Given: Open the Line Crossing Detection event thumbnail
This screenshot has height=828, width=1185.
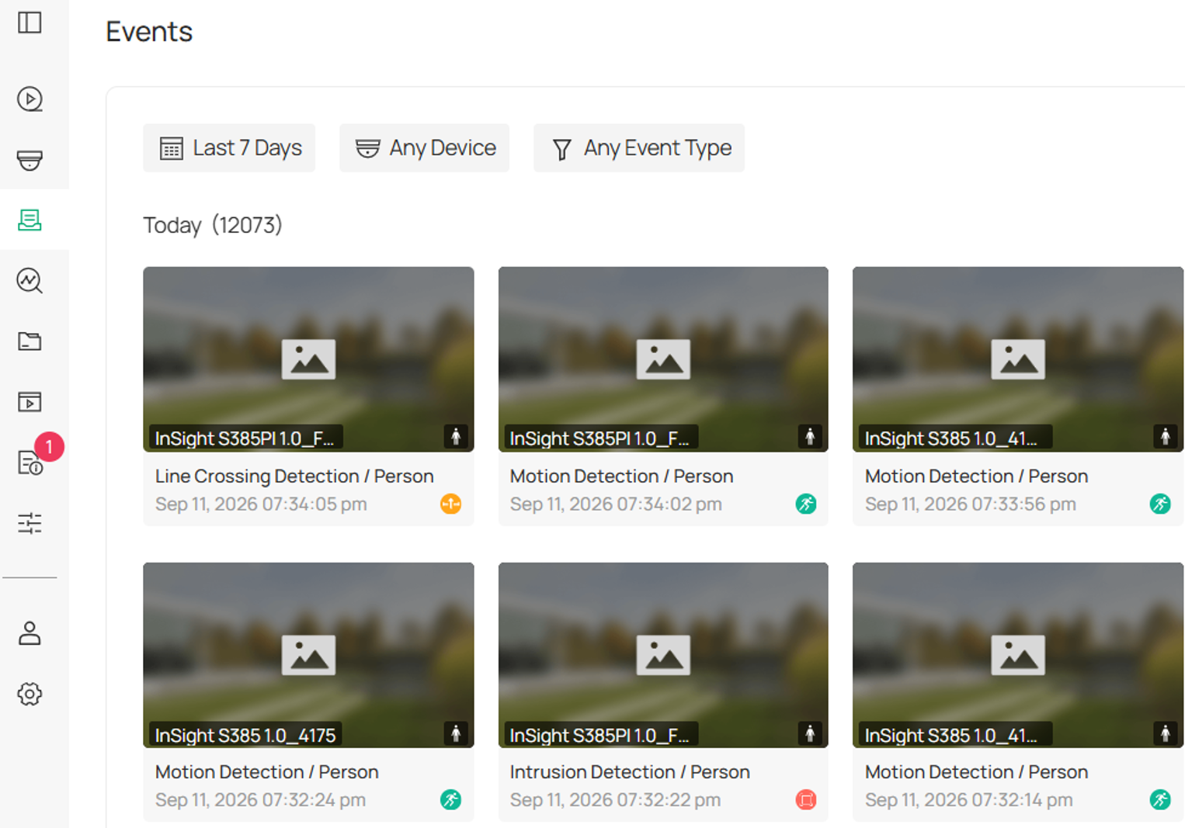Looking at the screenshot, I should (x=308, y=359).
